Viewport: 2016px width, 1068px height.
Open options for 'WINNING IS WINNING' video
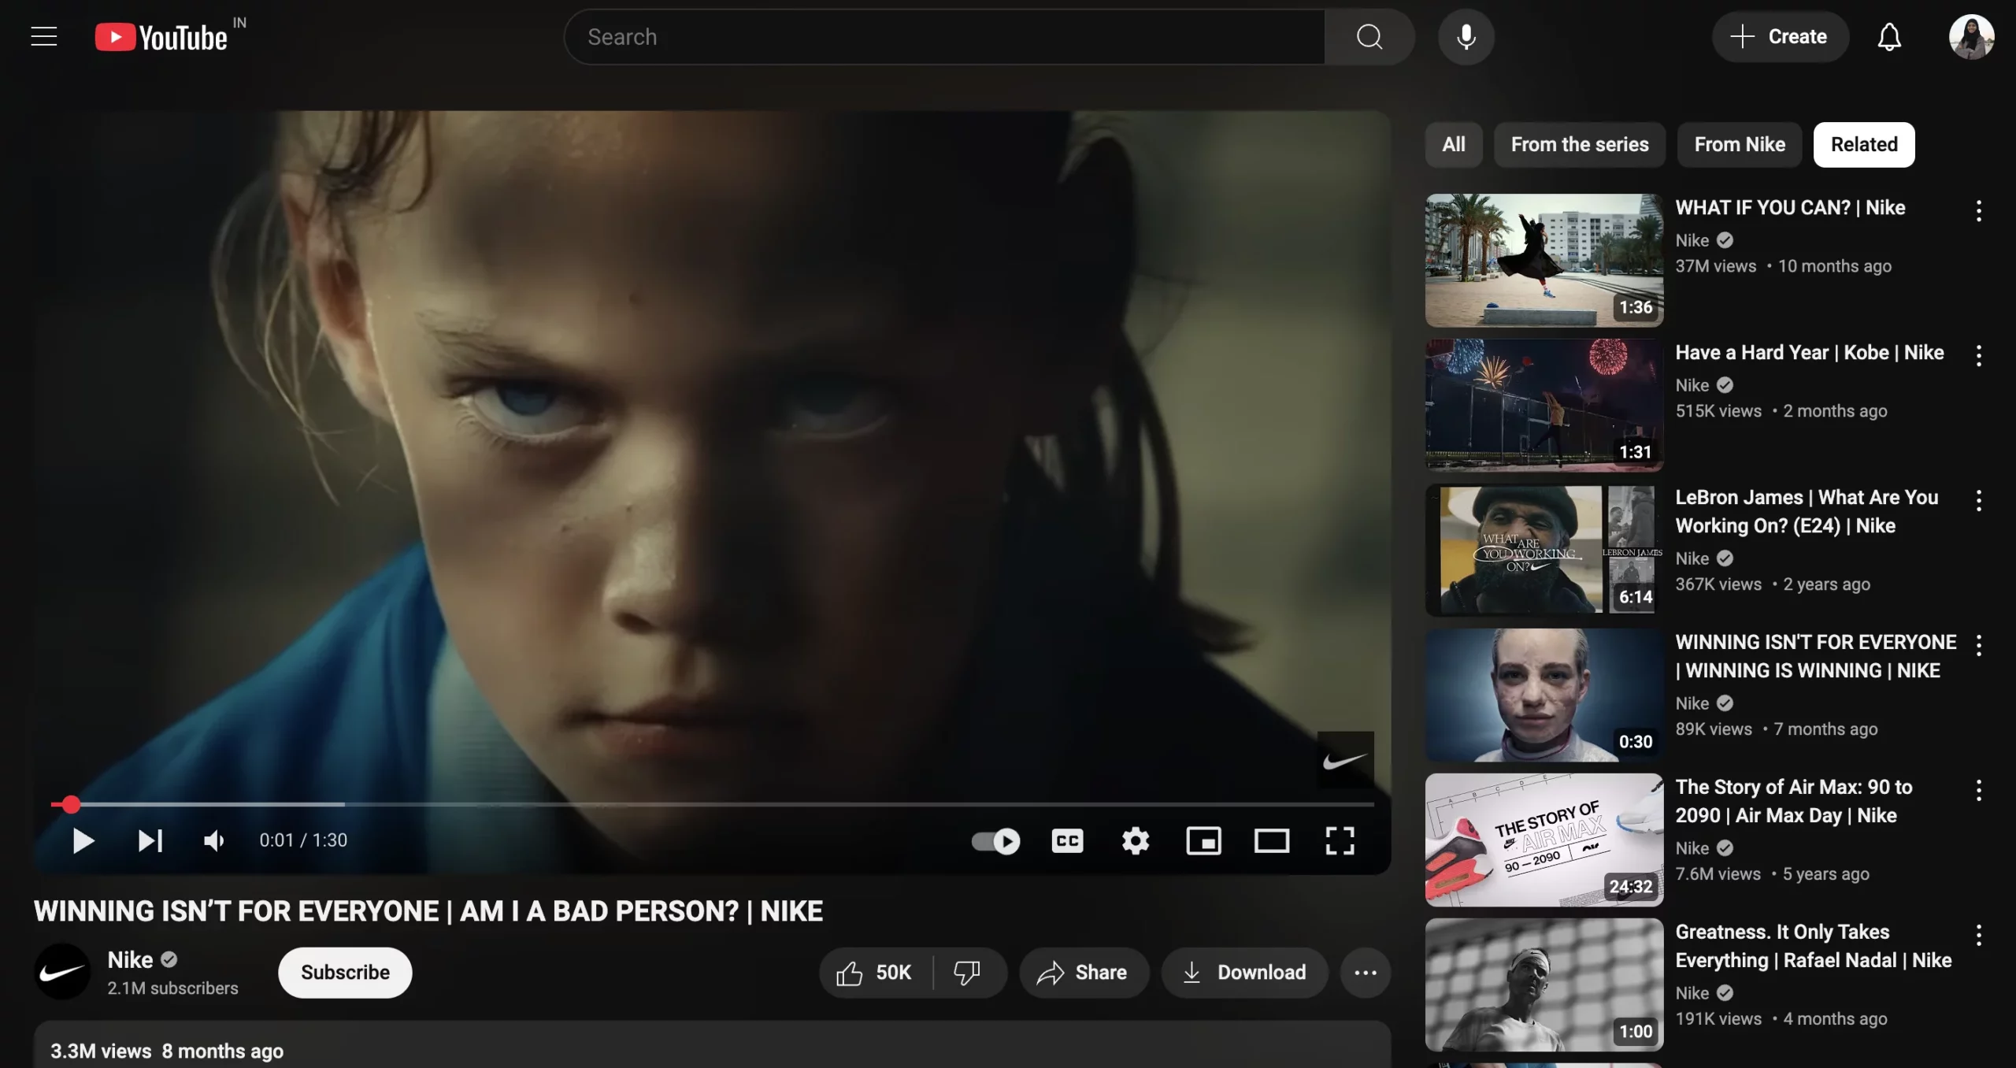[x=1978, y=645]
